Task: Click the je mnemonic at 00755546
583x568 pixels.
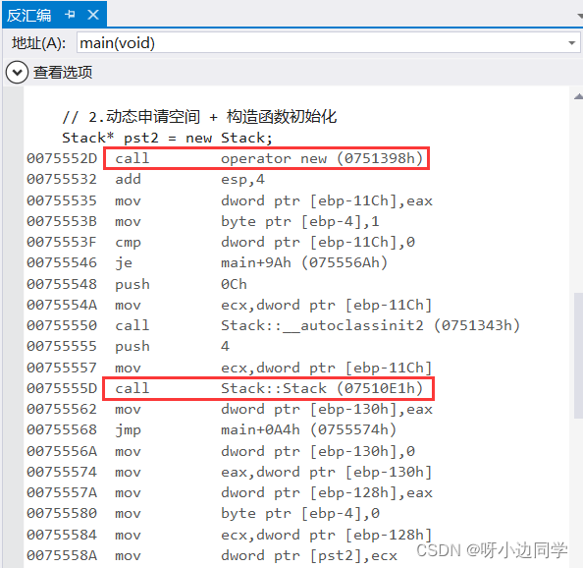Action: [124, 263]
